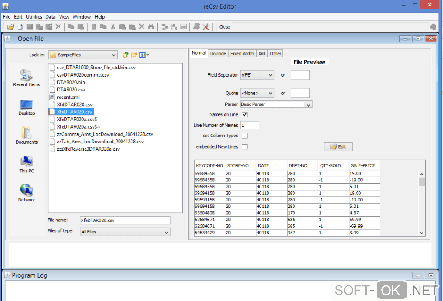Go up one folder level
Viewport: 443px width, 301px height.
pos(126,55)
